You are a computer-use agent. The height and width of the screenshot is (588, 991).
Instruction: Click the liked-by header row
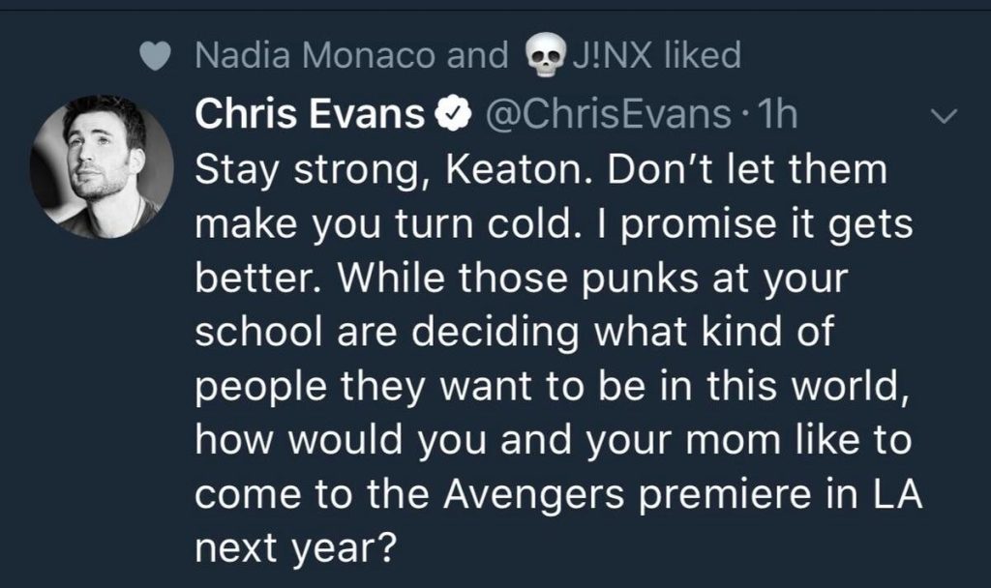pos(435,56)
